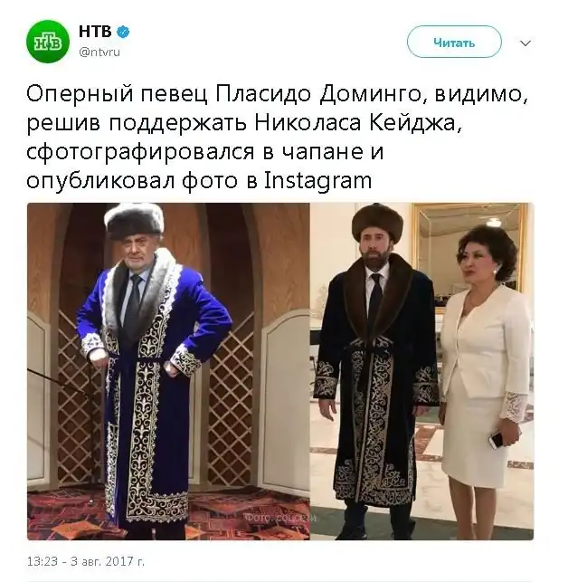Follow the account with the Читать button

click(x=454, y=43)
